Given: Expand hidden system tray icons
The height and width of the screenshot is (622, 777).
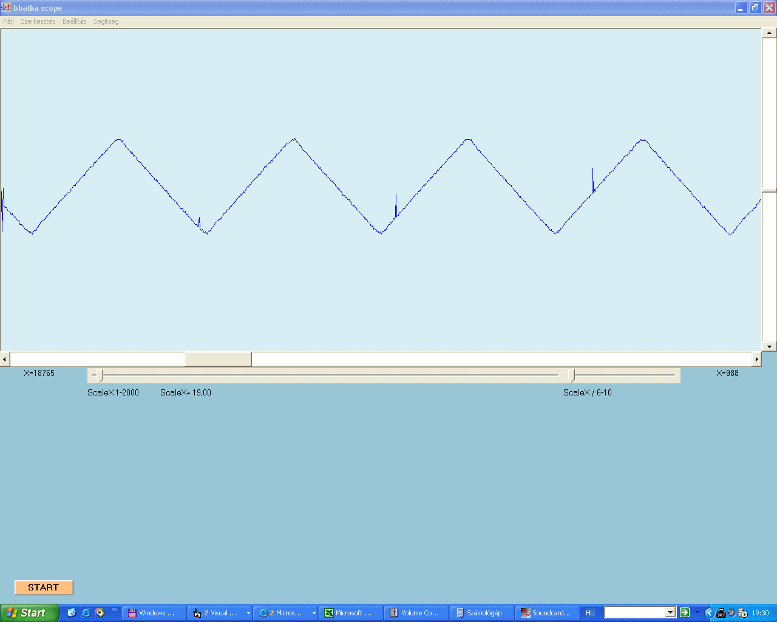Looking at the screenshot, I should pos(709,613).
